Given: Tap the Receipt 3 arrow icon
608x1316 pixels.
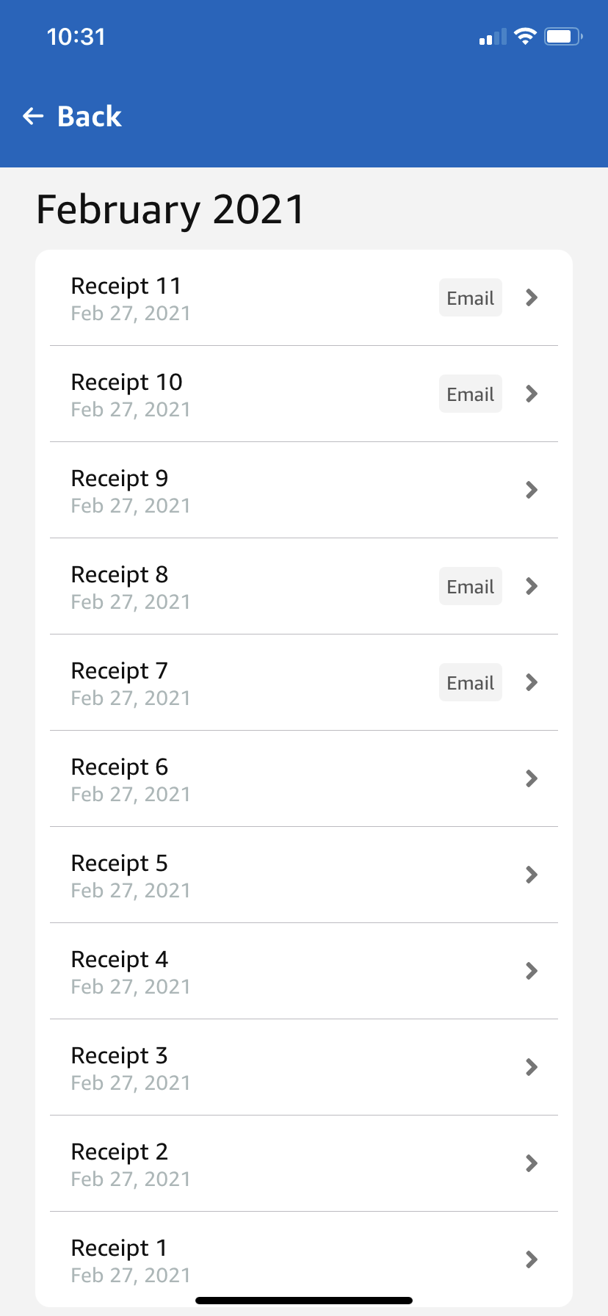Looking at the screenshot, I should [532, 1067].
